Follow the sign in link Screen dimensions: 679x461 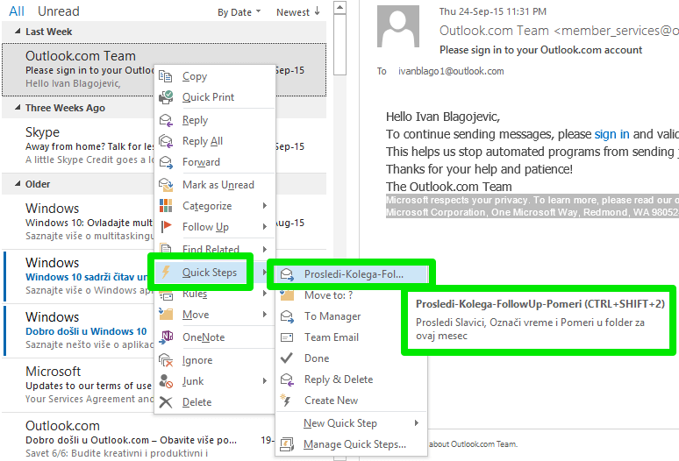pyautogui.click(x=611, y=134)
